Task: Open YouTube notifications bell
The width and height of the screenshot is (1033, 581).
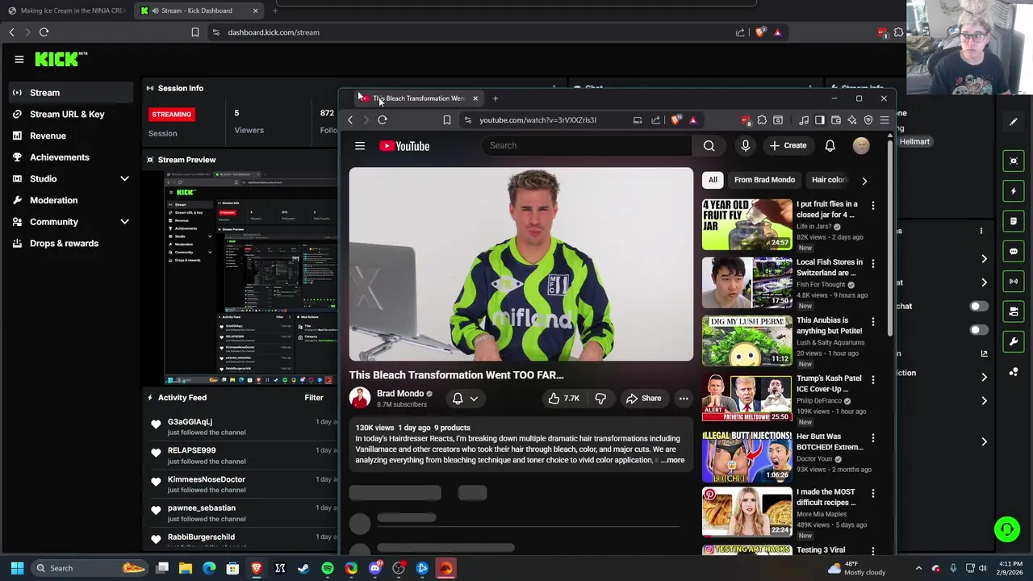Action: point(830,146)
